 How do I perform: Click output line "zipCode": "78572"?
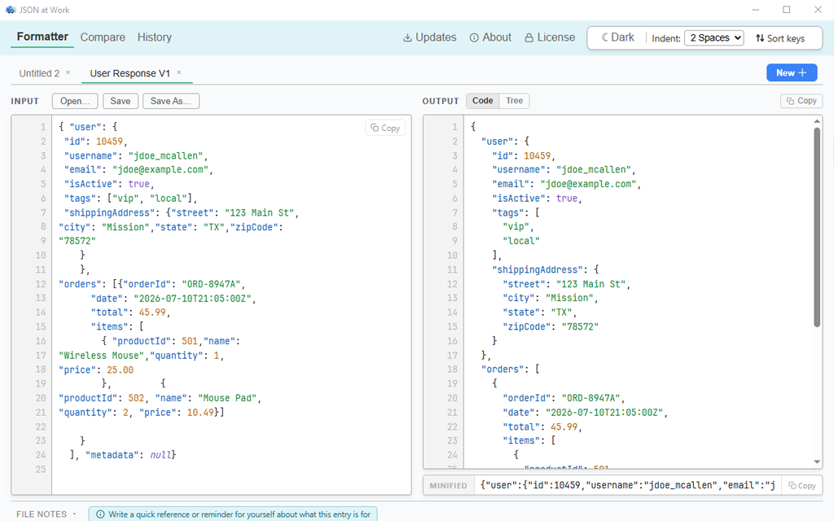551,327
